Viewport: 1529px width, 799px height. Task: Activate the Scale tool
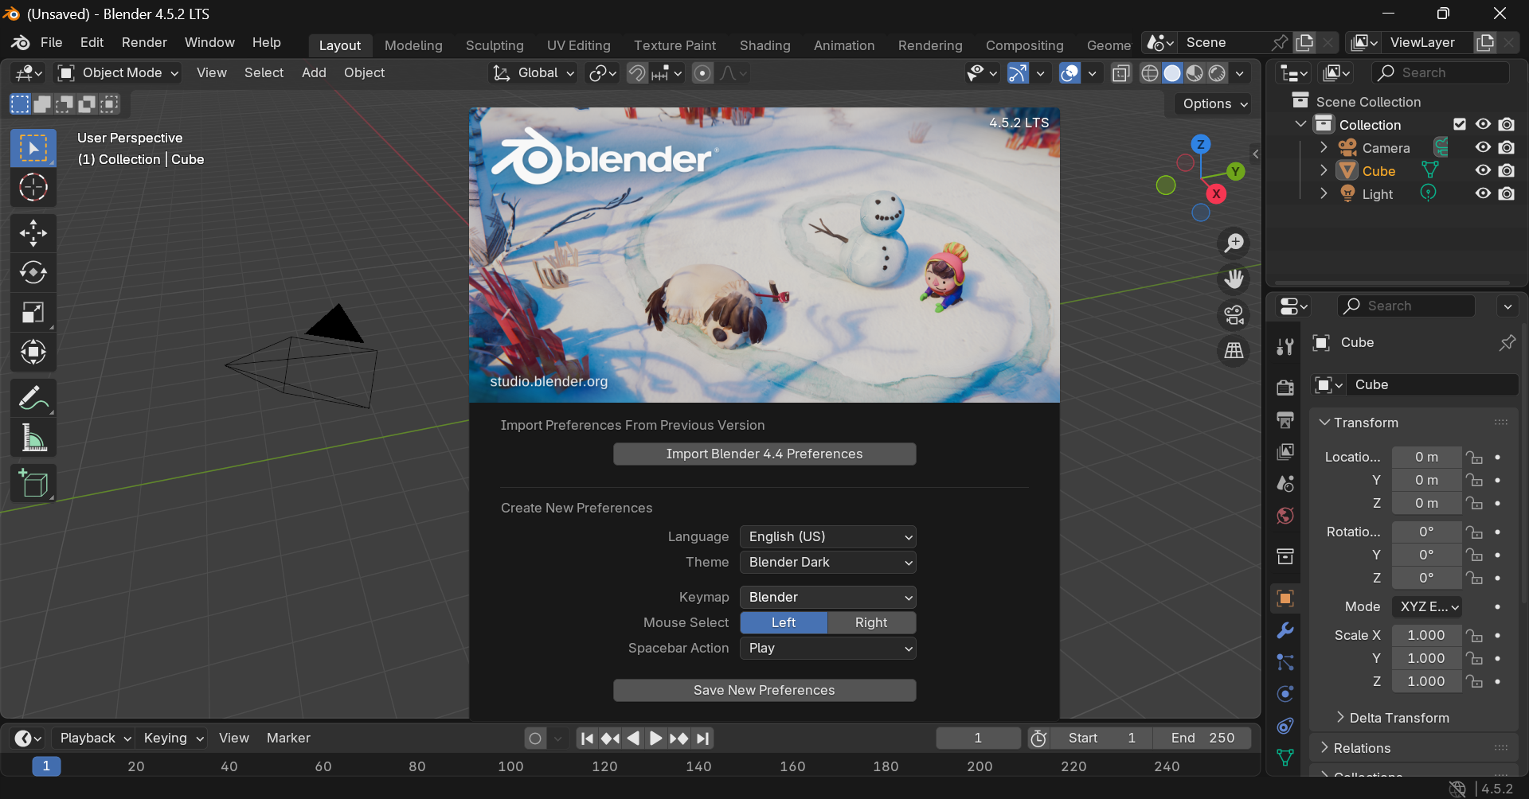(x=33, y=313)
